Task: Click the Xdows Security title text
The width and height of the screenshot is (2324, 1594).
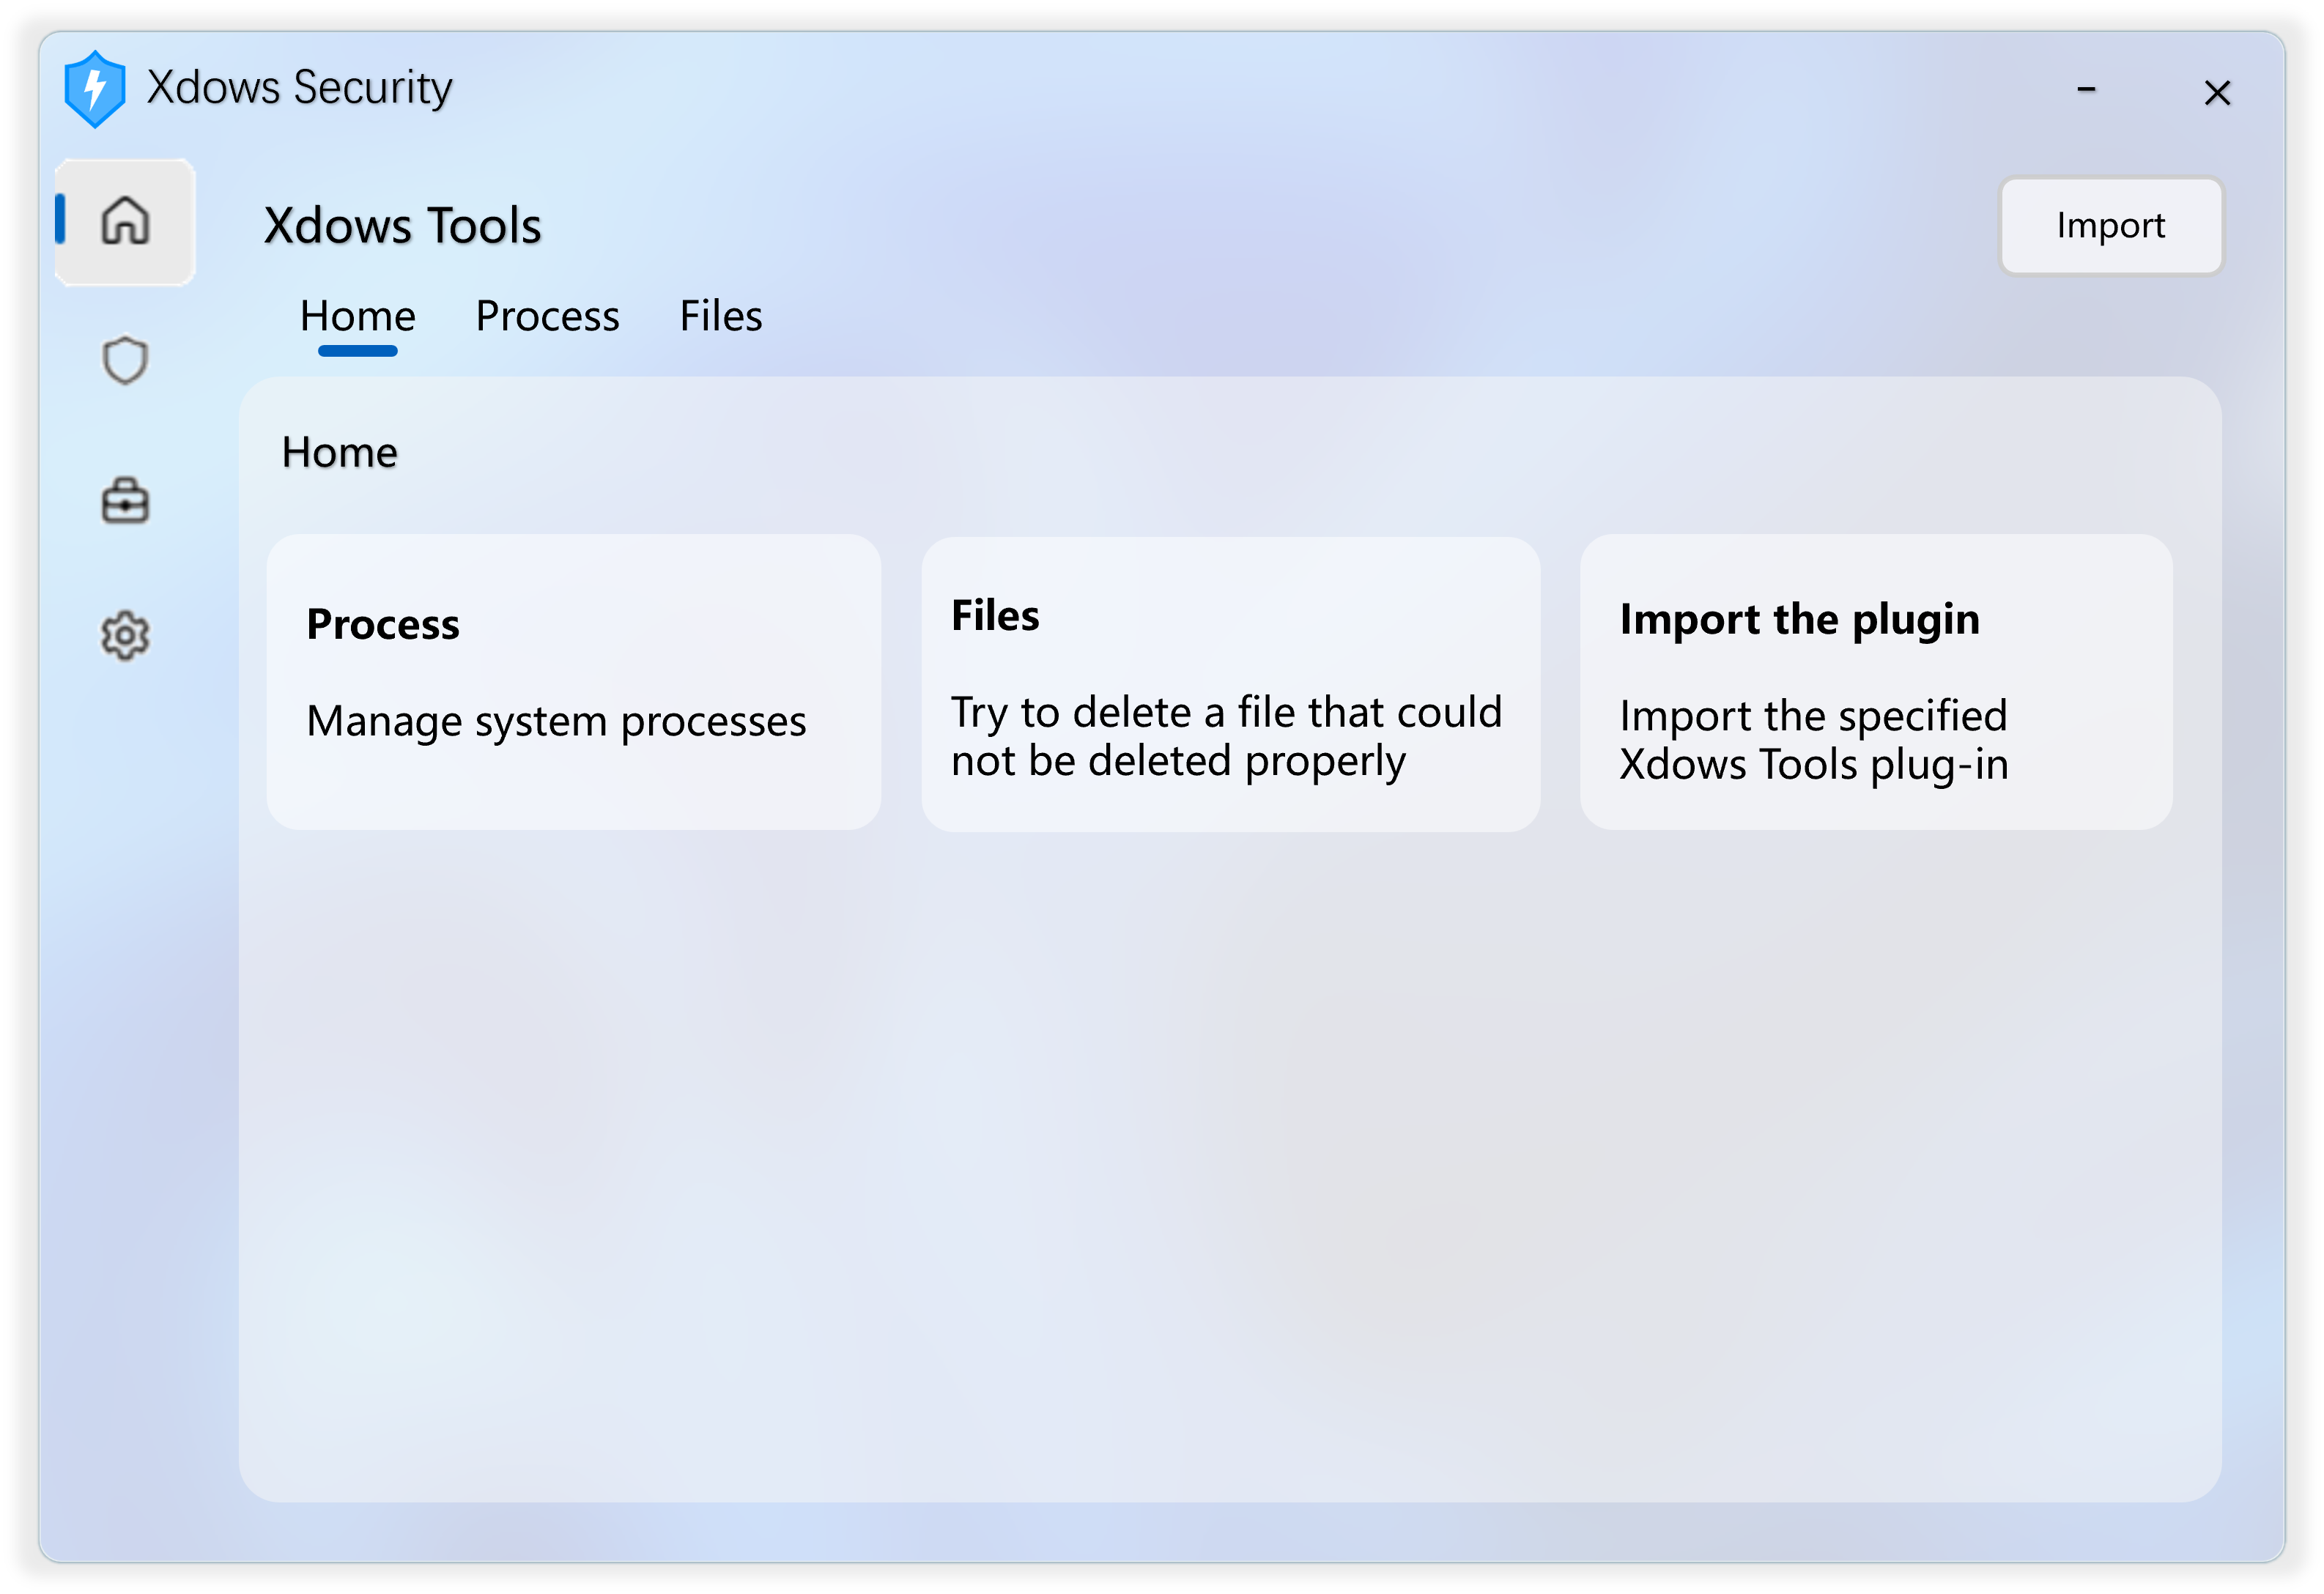Action: pyautogui.click(x=299, y=88)
